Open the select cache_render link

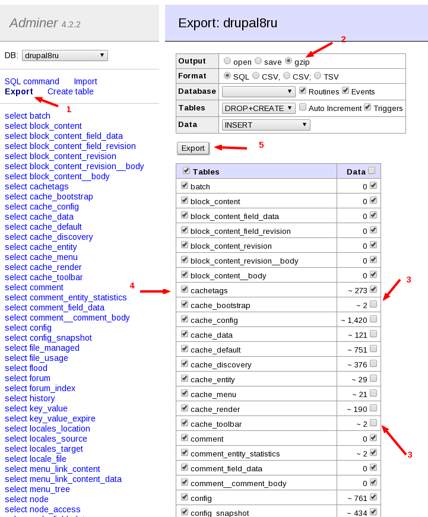click(43, 267)
